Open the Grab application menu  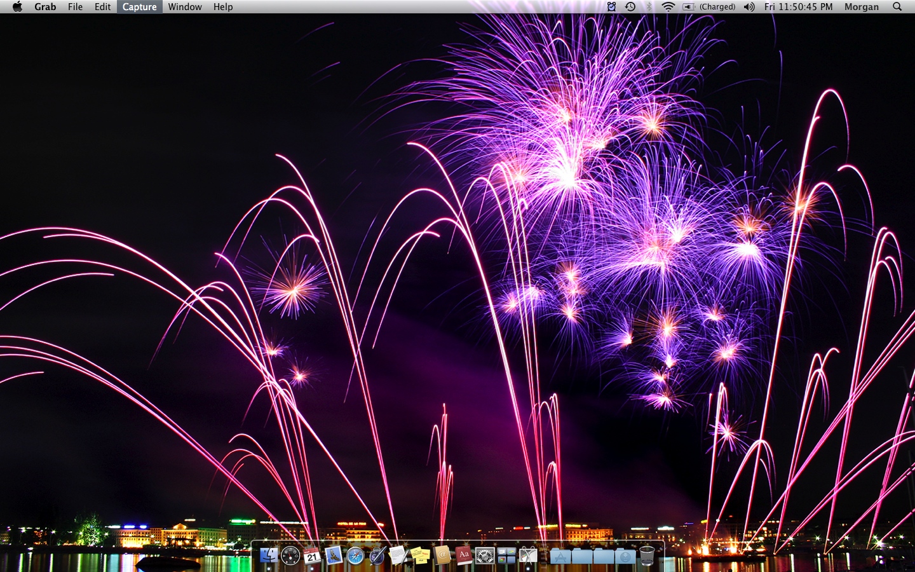[x=45, y=6]
